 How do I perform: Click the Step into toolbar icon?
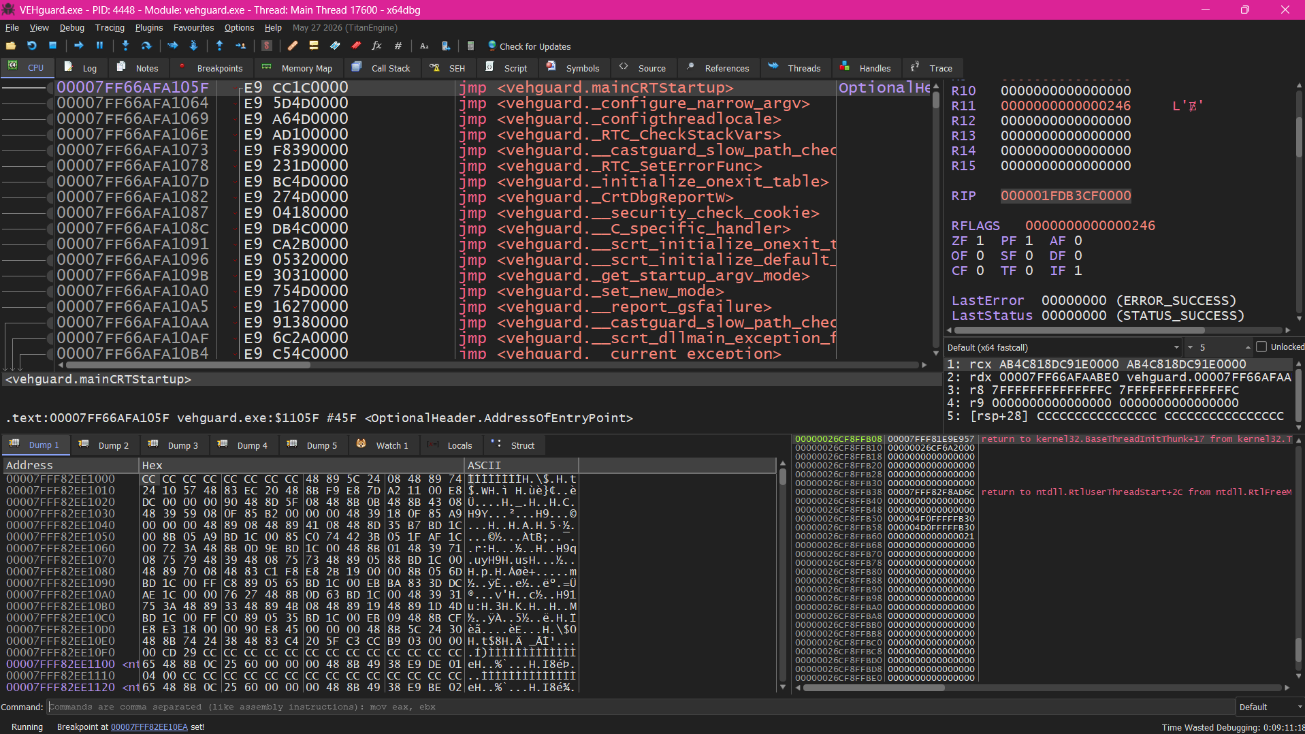point(125,46)
